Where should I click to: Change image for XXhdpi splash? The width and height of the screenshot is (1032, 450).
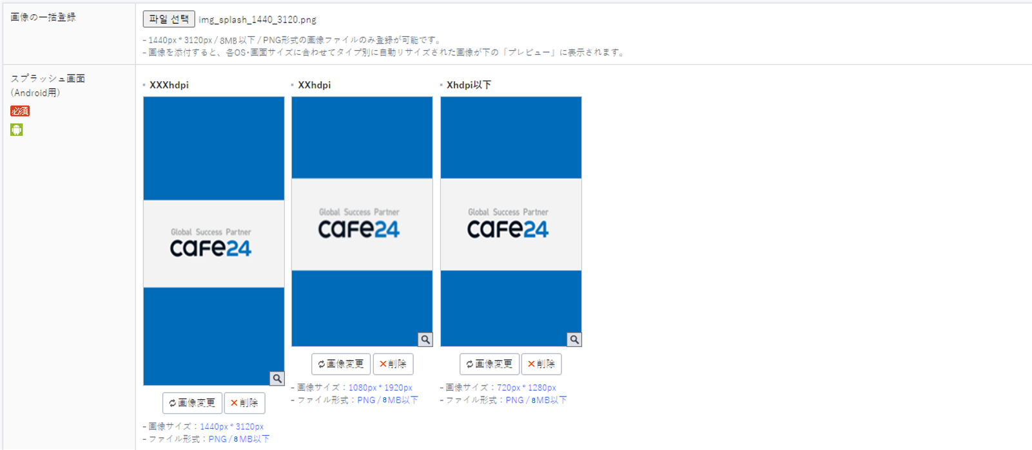341,364
